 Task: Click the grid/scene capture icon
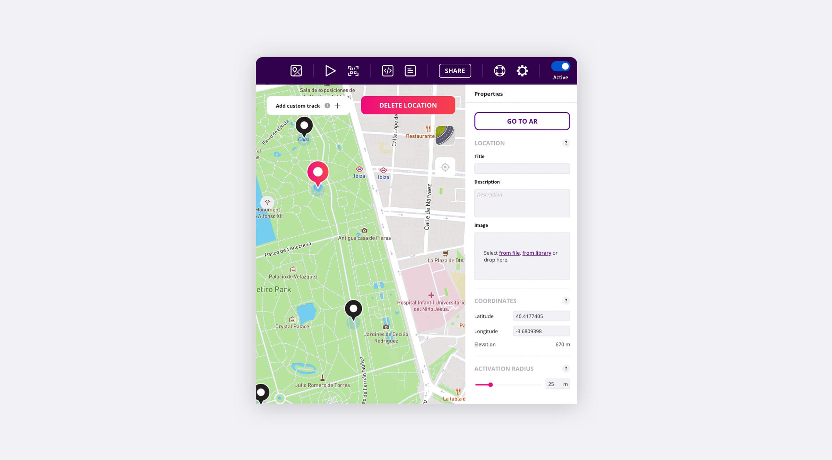(x=353, y=70)
